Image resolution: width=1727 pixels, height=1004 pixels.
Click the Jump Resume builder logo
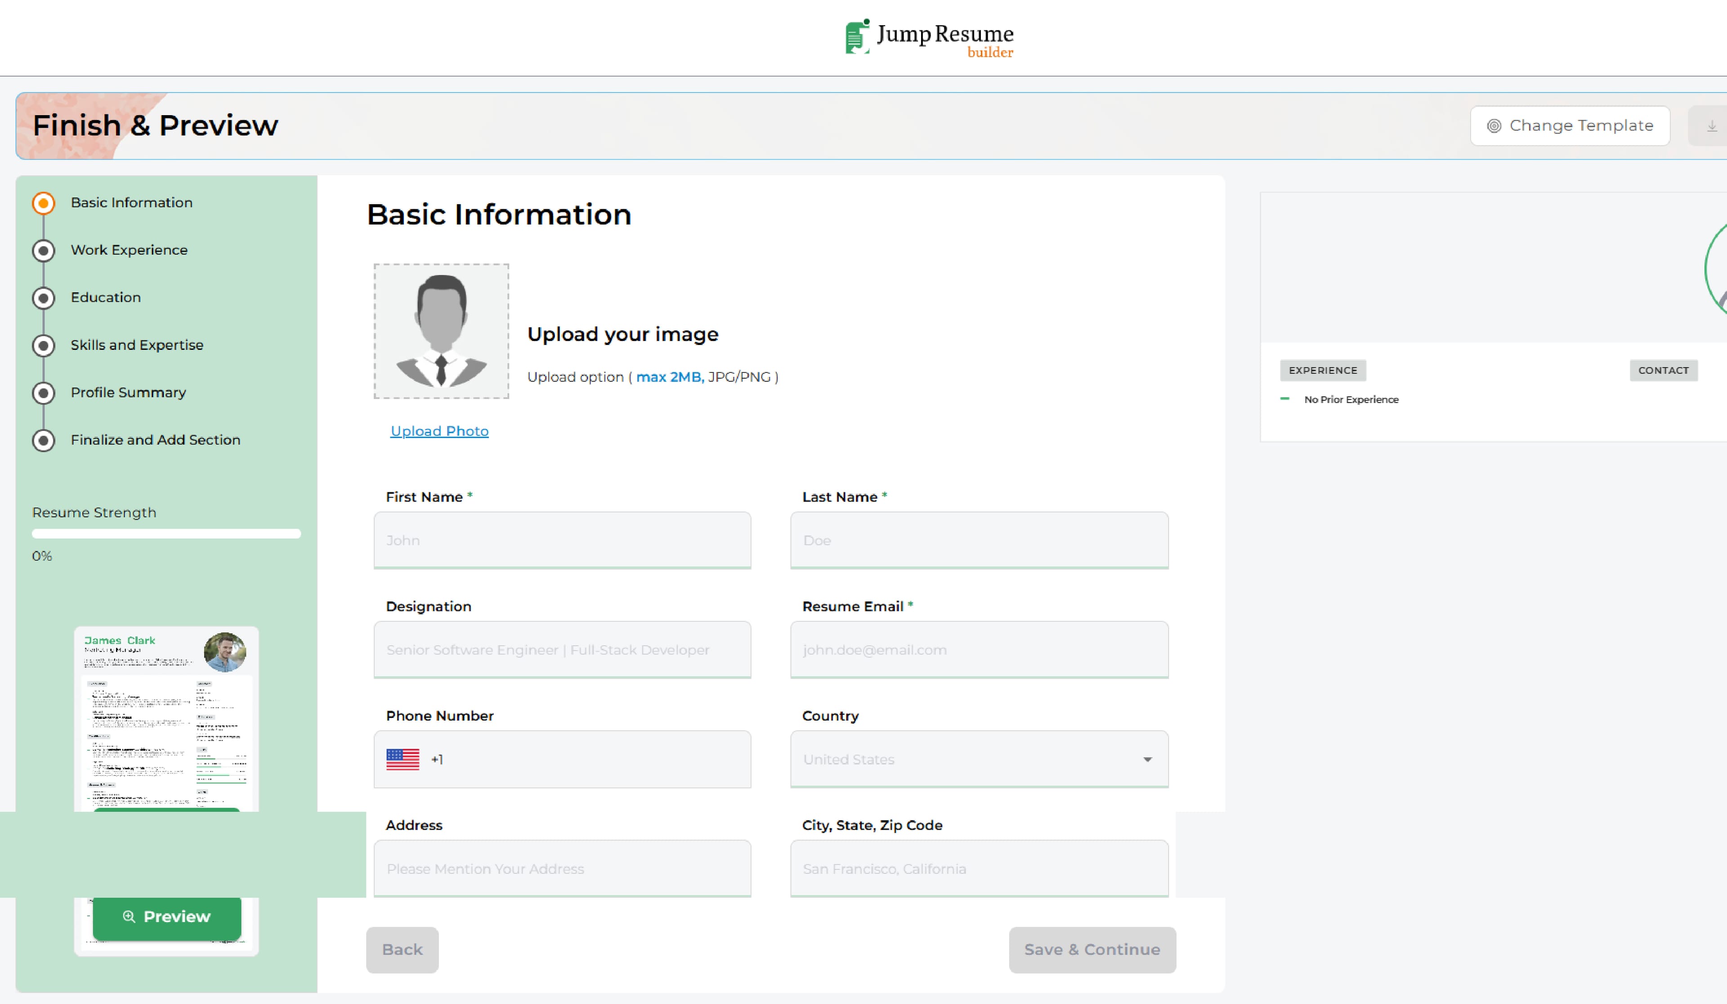[929, 38]
